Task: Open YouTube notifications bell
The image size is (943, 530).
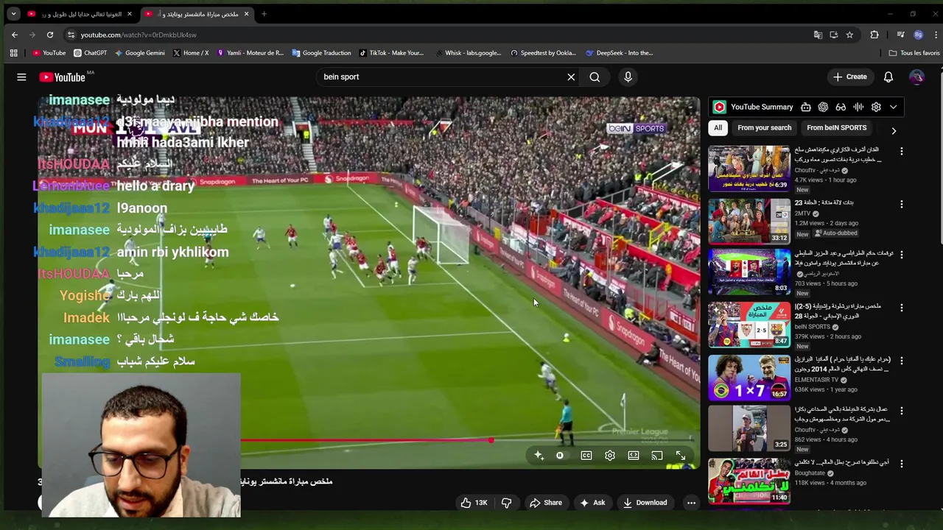Action: point(888,77)
